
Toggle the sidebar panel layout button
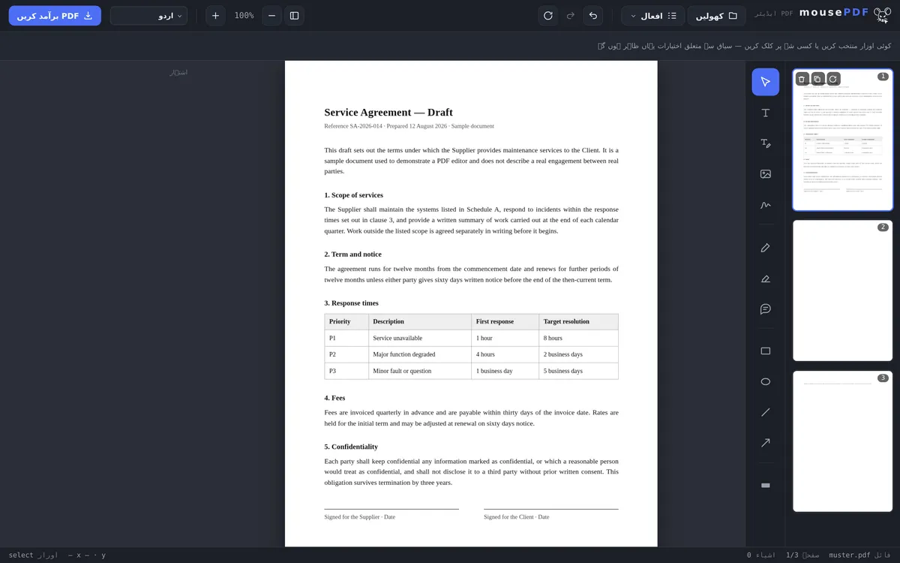pyautogui.click(x=294, y=15)
